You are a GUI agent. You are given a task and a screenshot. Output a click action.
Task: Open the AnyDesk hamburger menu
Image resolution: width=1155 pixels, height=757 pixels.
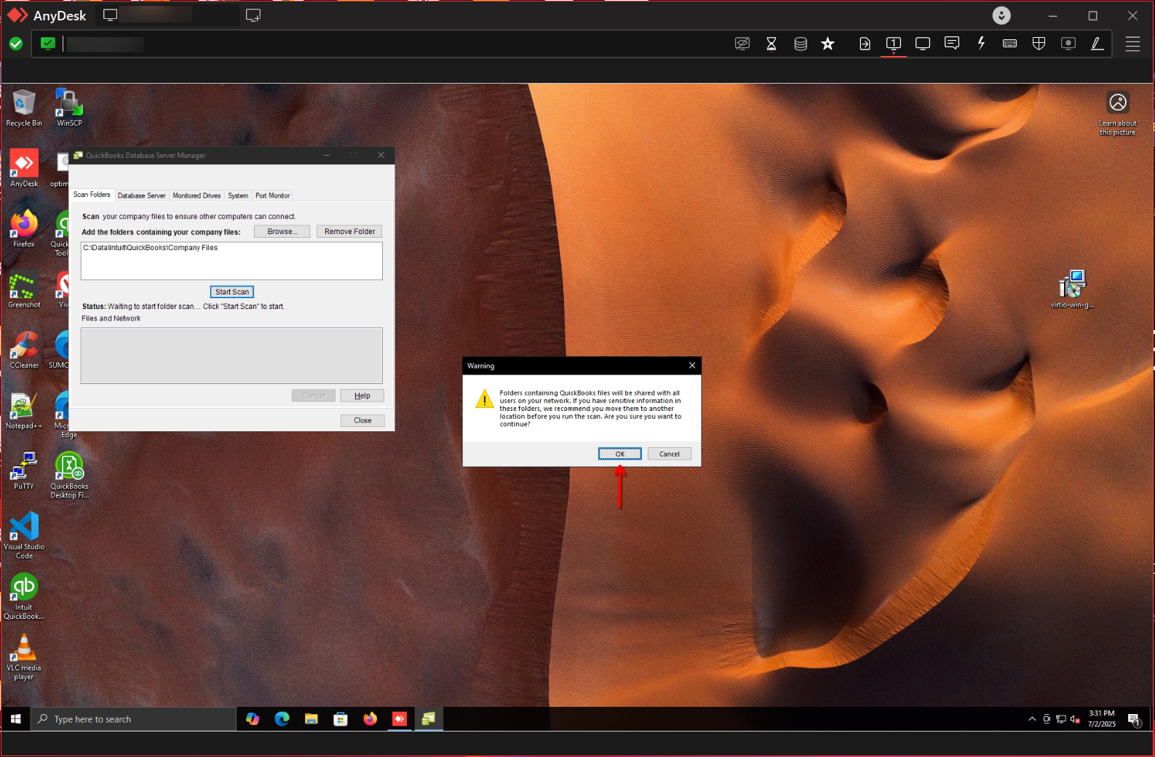click(x=1132, y=44)
